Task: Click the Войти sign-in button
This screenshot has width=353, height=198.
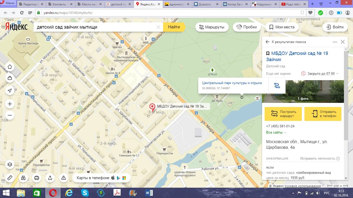Action: 335,27
